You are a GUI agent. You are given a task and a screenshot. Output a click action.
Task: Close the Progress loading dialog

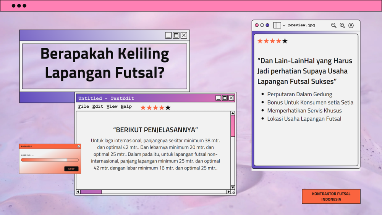pyautogui.click(x=79, y=146)
